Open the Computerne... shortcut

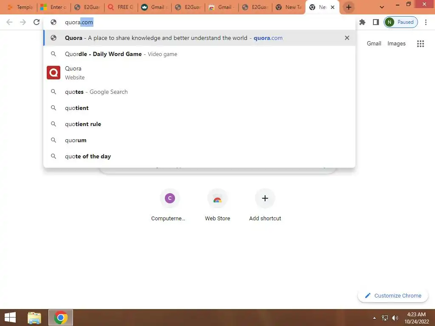170,205
